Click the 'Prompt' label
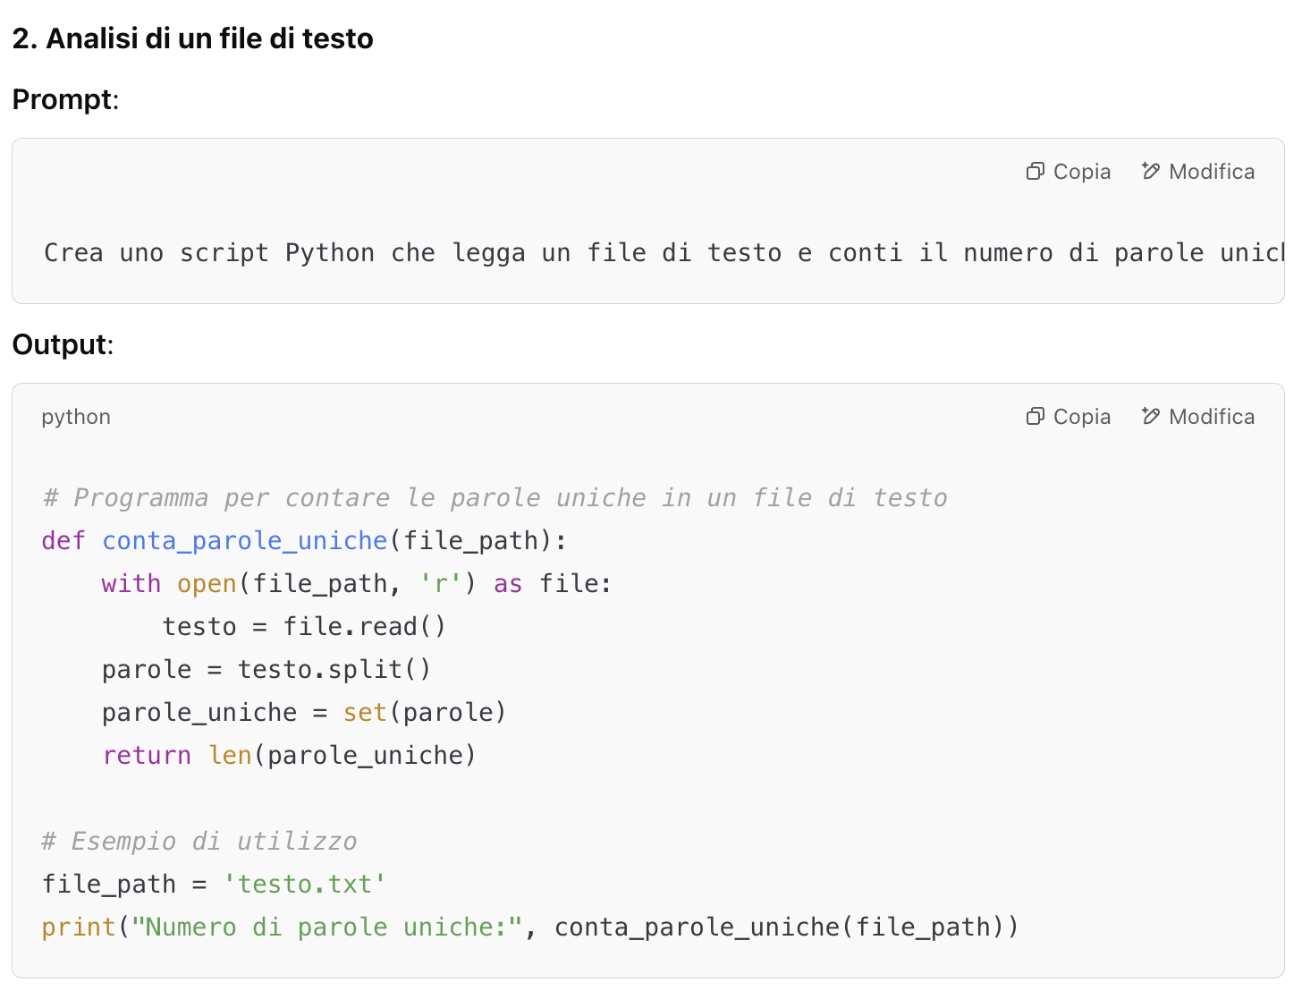 point(63,99)
